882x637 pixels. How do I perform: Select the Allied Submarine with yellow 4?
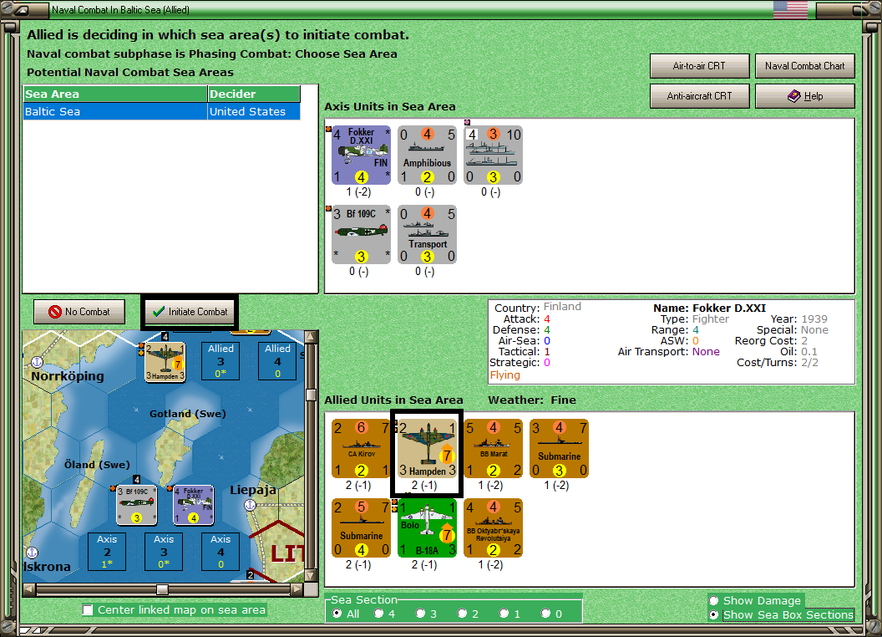(361, 527)
